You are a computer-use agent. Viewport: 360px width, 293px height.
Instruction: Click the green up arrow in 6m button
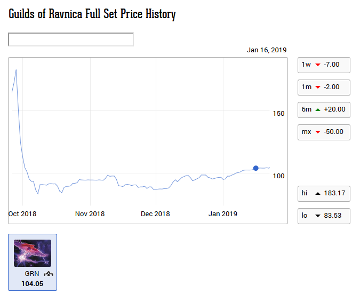pos(317,109)
